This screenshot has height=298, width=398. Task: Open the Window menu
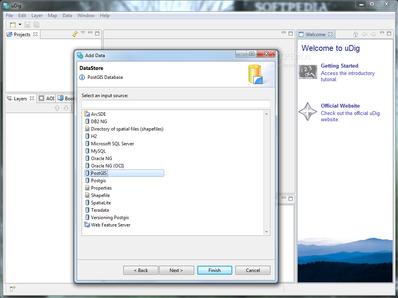click(x=86, y=16)
